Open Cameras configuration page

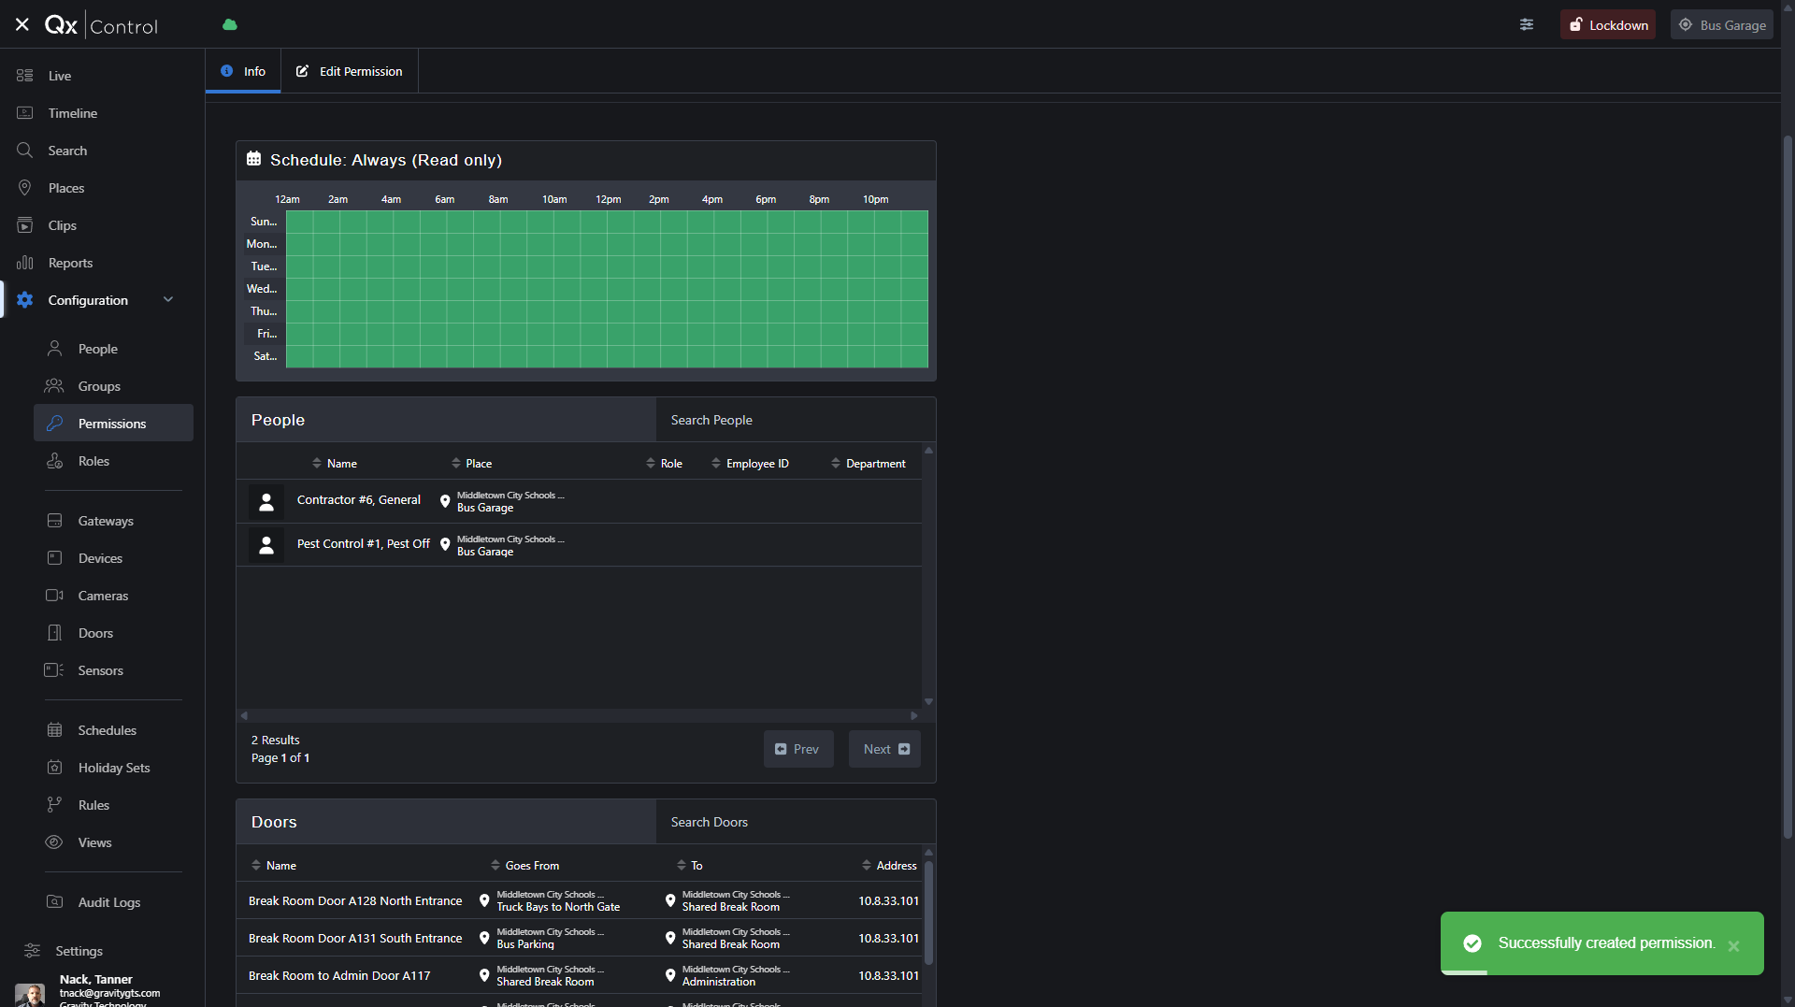(103, 596)
